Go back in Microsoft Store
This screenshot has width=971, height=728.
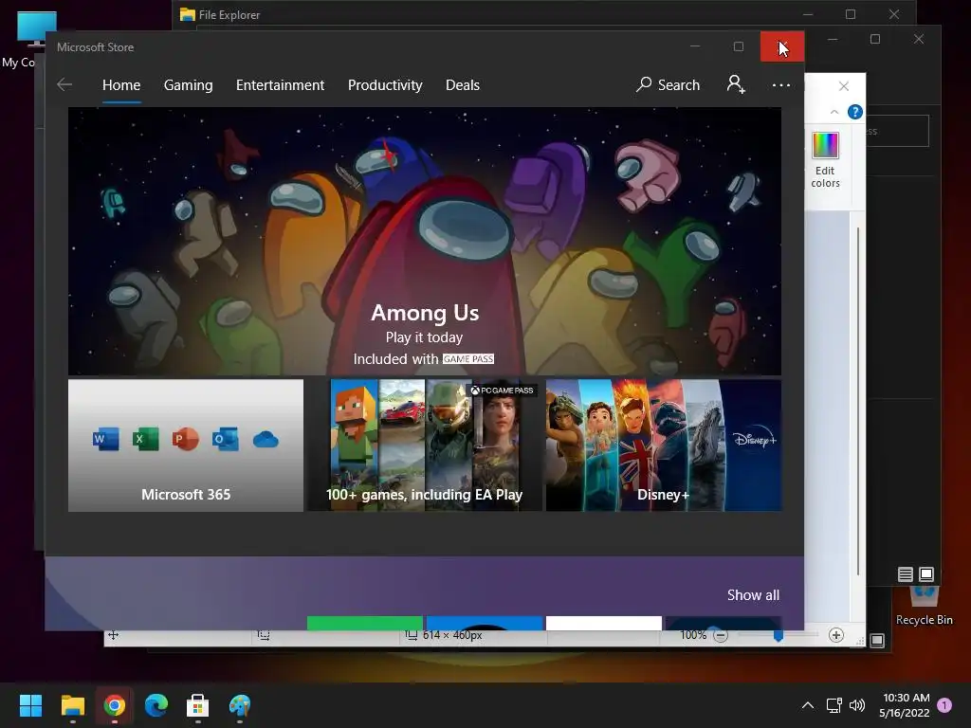64,84
